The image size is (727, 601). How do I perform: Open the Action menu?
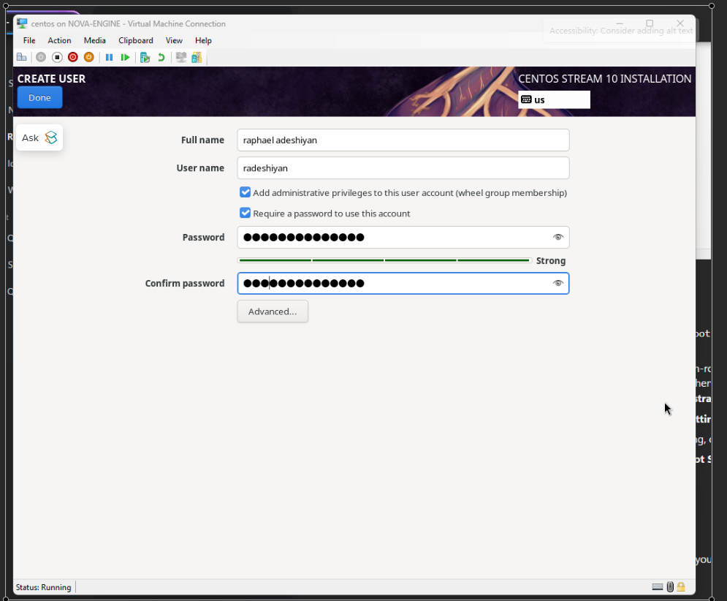coord(59,40)
